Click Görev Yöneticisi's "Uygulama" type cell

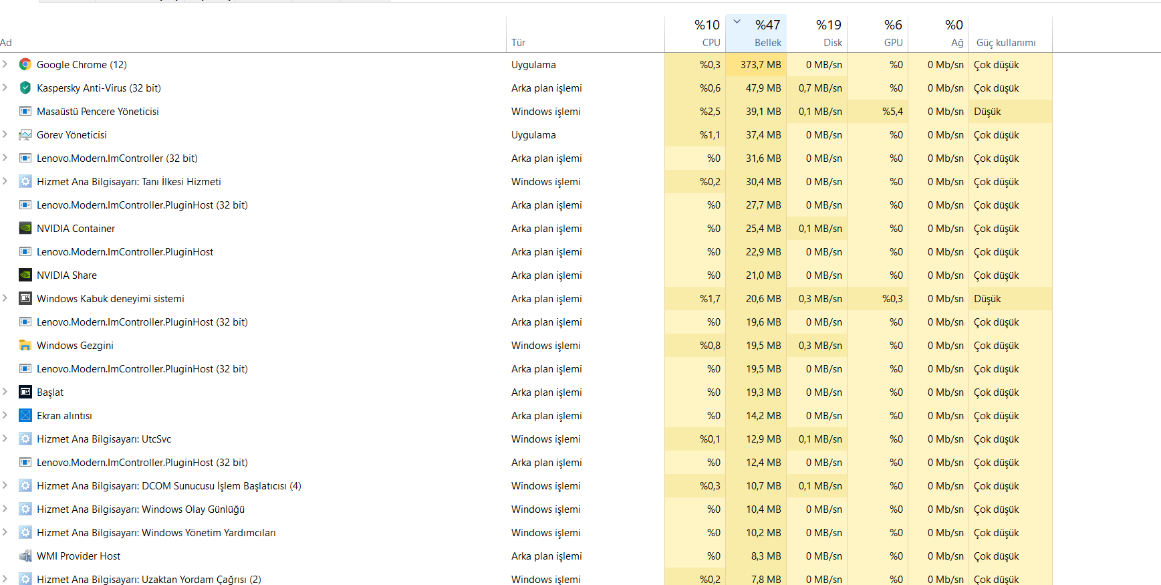tap(533, 135)
